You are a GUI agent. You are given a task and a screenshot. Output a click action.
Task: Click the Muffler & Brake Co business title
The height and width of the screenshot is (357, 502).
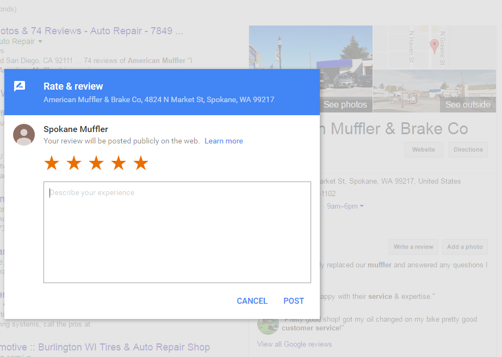[x=394, y=129]
